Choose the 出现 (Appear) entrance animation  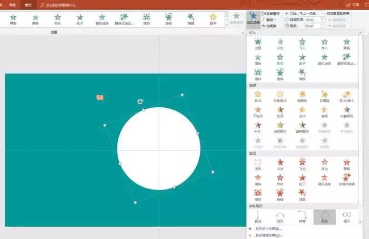[x=258, y=43]
